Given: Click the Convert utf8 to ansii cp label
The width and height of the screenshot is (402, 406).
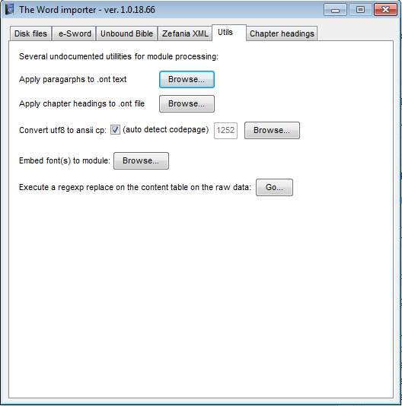Looking at the screenshot, I should (62, 130).
